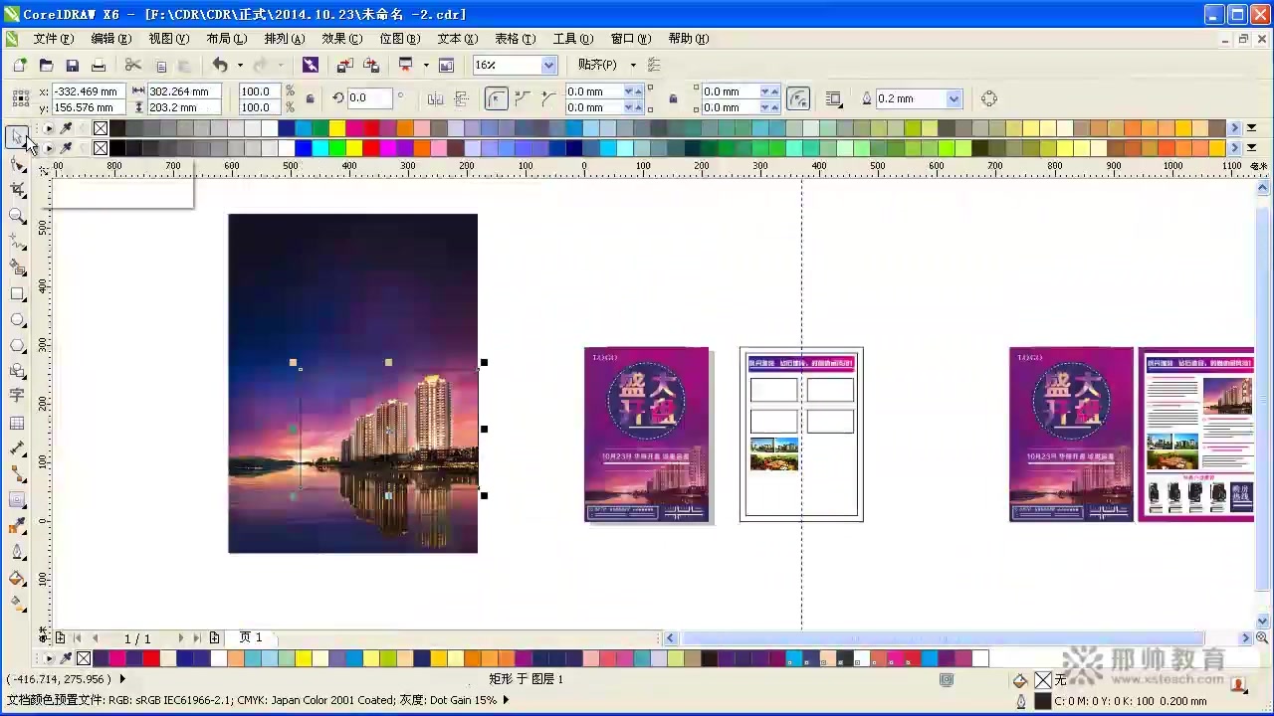Toggle relative corner scaling button
The image size is (1274, 716).
[x=797, y=98]
